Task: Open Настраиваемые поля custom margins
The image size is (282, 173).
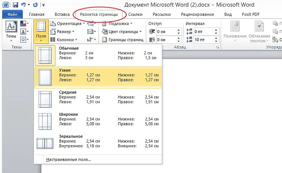Action: [x=98, y=159]
